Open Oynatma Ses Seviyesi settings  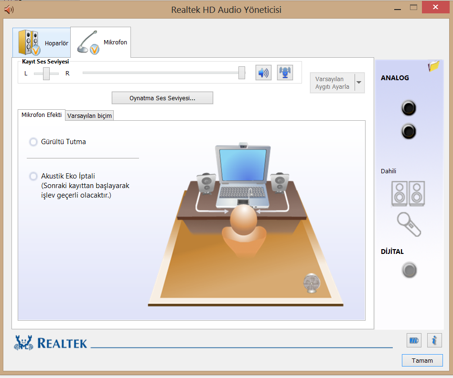coord(162,98)
